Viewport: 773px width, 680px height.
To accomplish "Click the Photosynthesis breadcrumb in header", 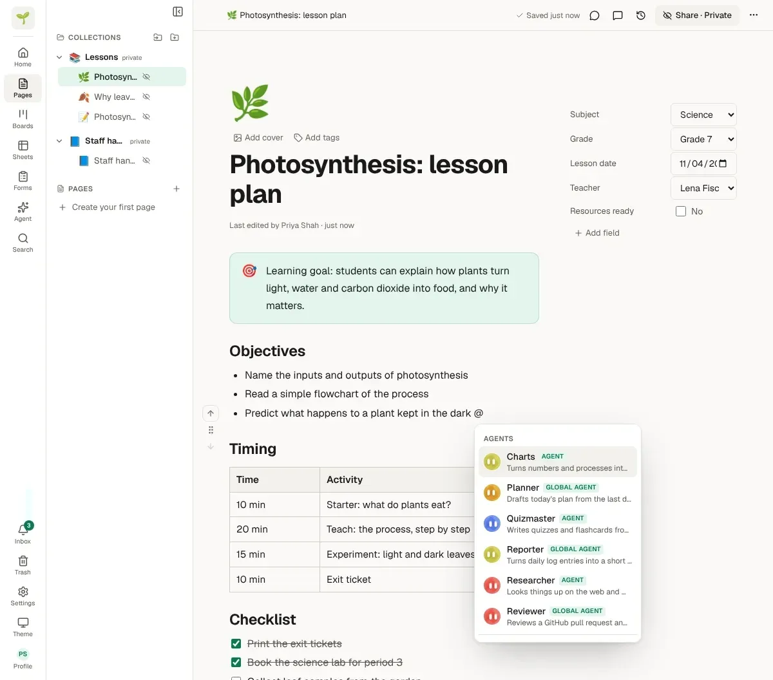I will (287, 15).
